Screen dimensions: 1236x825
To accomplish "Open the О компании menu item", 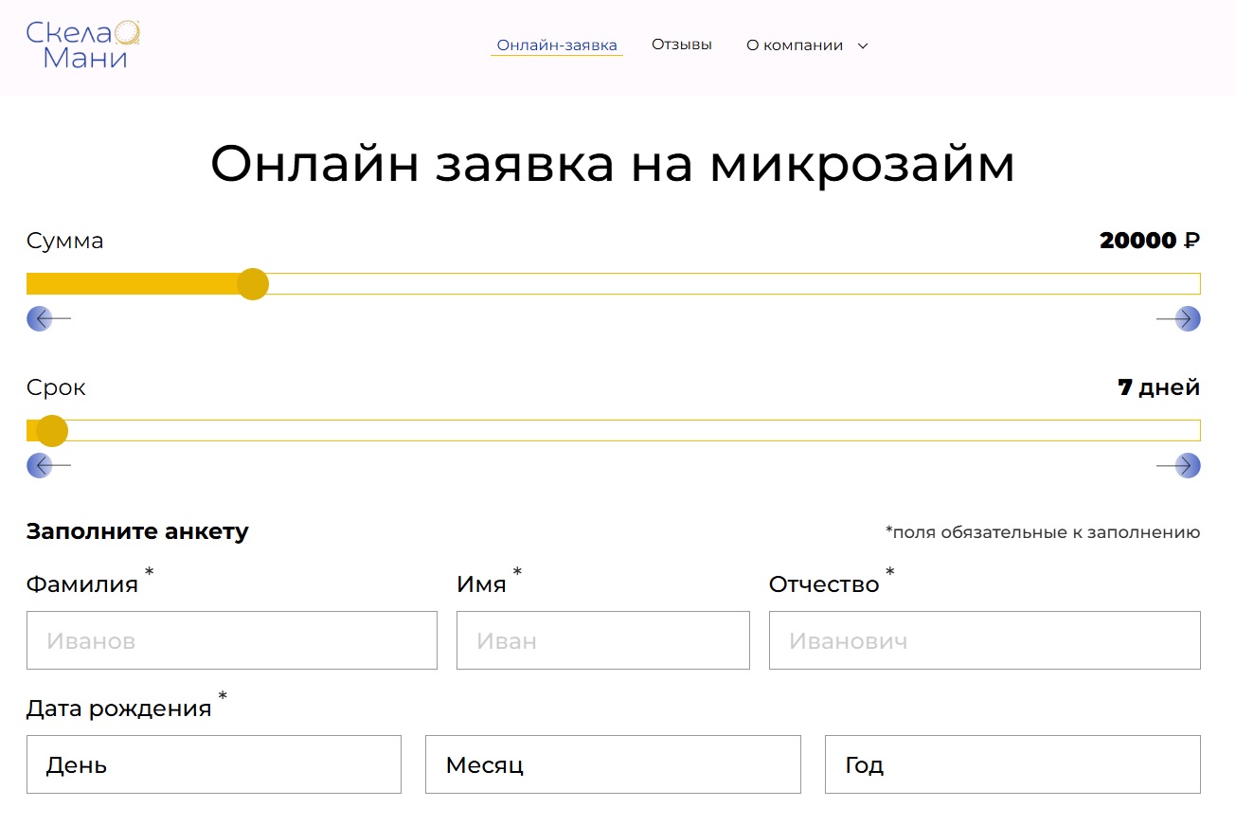I will [795, 45].
